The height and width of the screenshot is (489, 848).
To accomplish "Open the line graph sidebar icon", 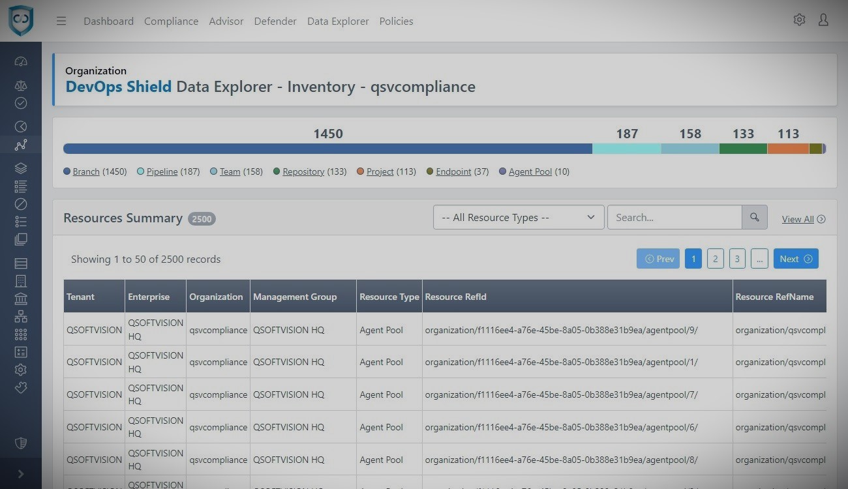I will 21,145.
